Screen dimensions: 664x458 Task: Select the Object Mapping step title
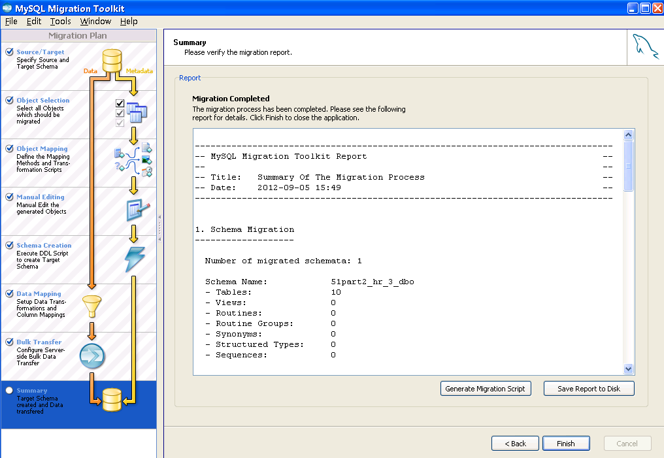click(x=42, y=148)
